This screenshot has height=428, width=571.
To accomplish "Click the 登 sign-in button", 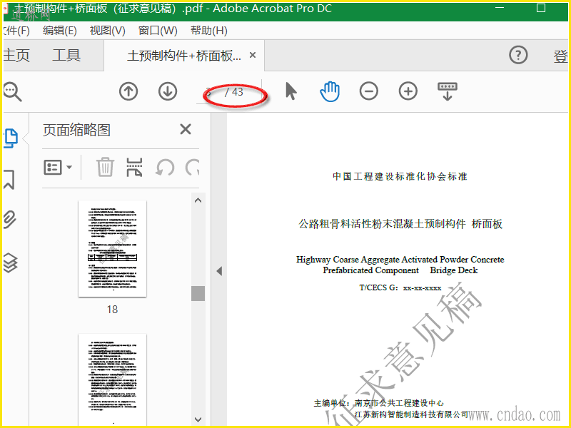I will [x=560, y=56].
